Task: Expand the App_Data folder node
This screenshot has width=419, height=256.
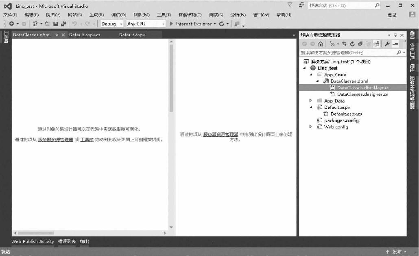Action: (x=310, y=101)
